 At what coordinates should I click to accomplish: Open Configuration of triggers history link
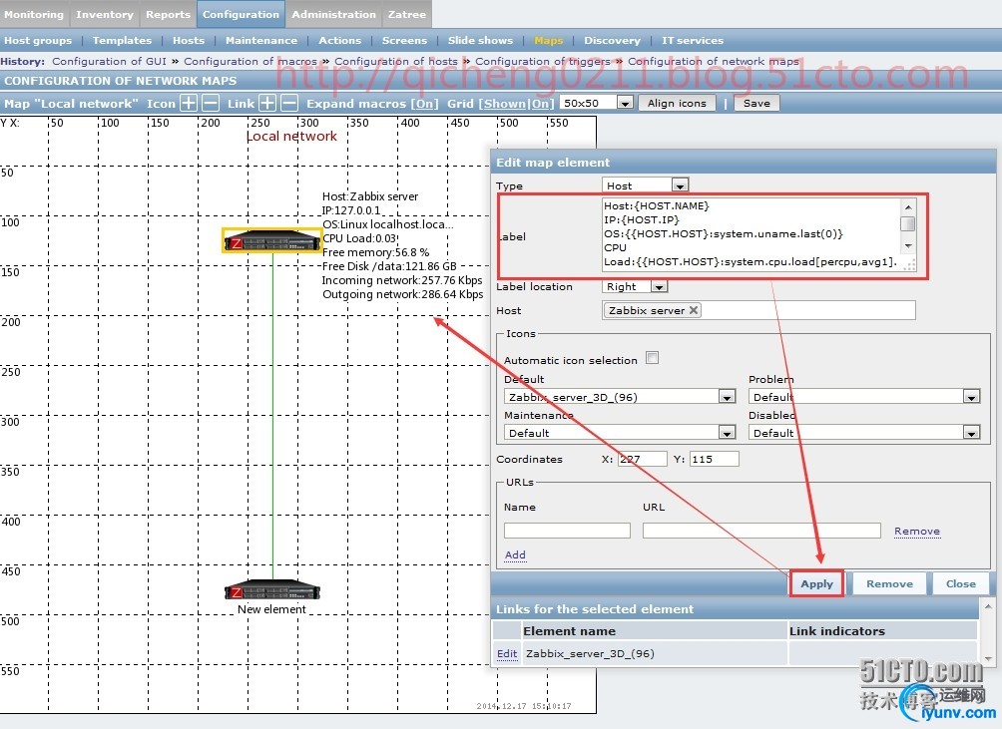pyautogui.click(x=543, y=61)
